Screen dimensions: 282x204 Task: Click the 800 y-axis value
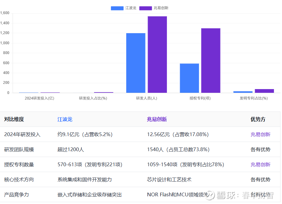pyautogui.click(x=6, y=53)
